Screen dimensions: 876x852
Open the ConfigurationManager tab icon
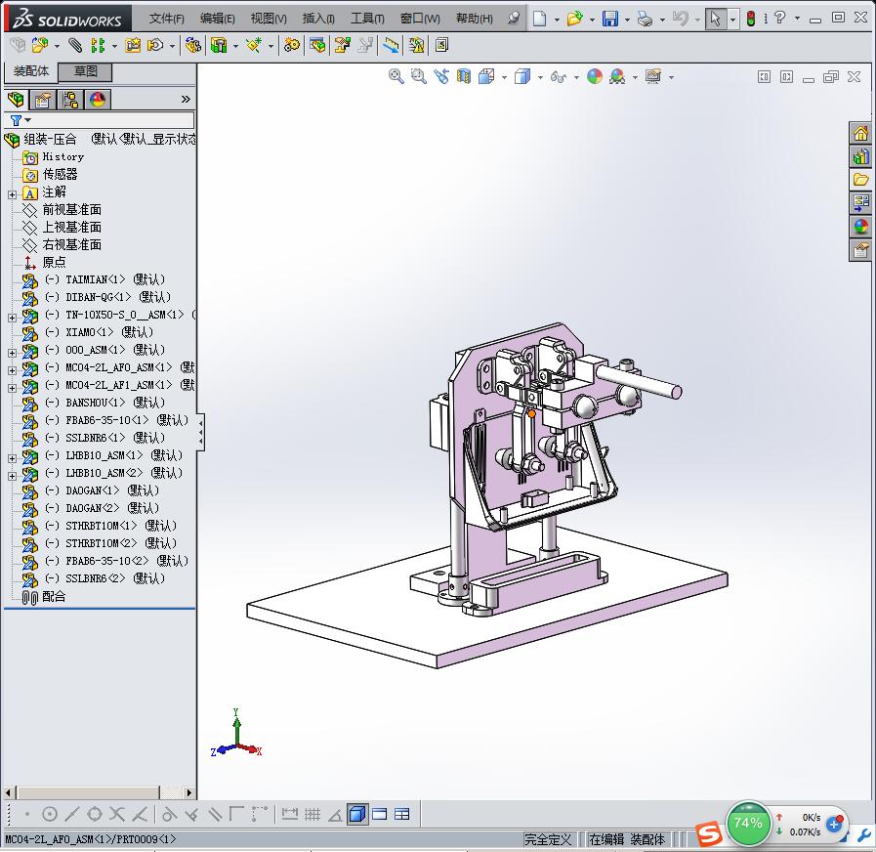70,100
